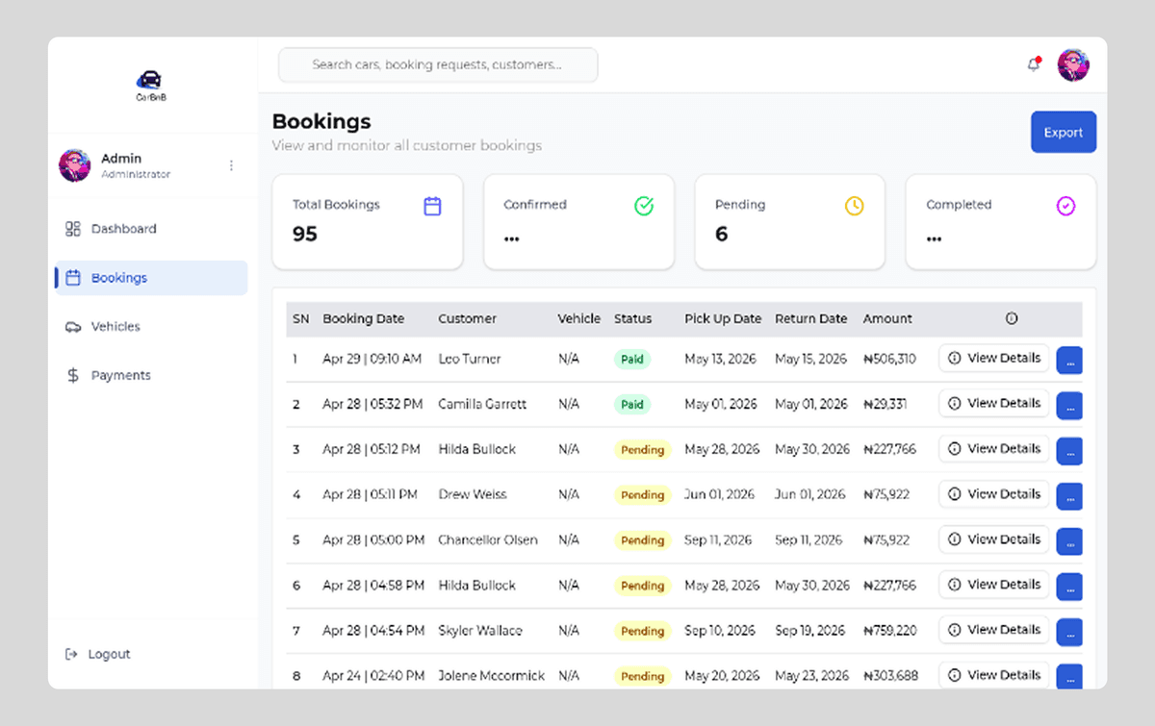
Task: Click booking date Apr 24 | 02:40 PM
Action: (373, 676)
